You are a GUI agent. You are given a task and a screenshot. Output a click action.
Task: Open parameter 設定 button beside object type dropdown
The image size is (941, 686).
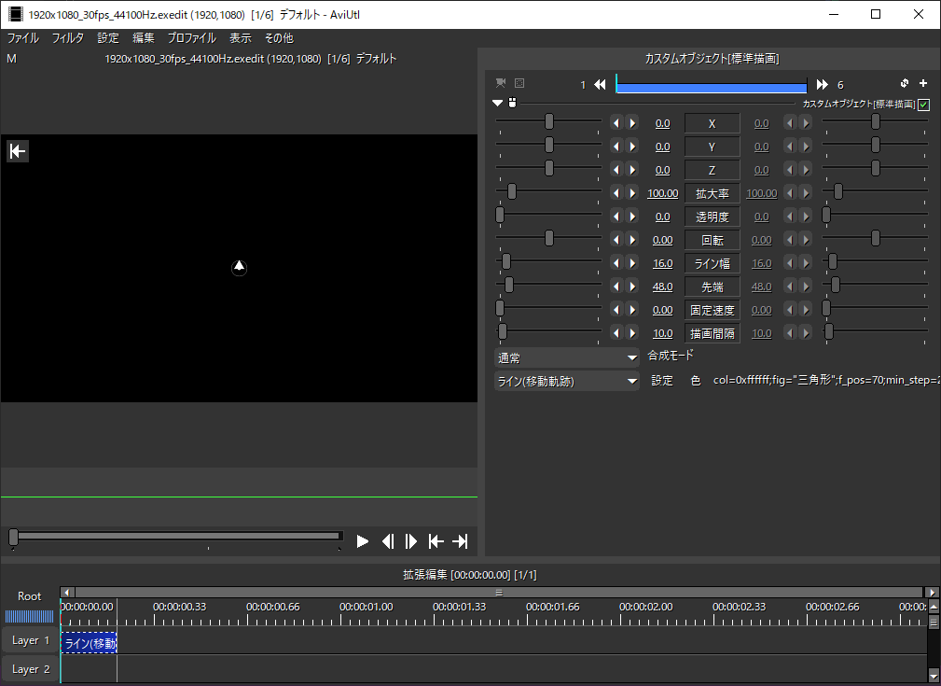[x=662, y=380]
